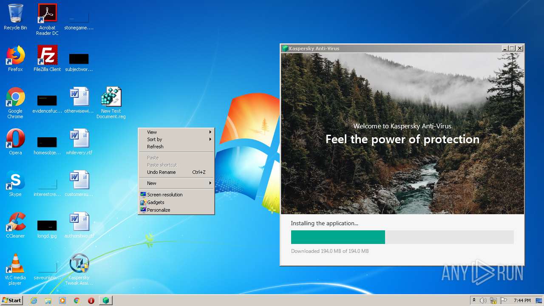Open Kaspersky Tweak Assistant icon

pyautogui.click(x=79, y=269)
